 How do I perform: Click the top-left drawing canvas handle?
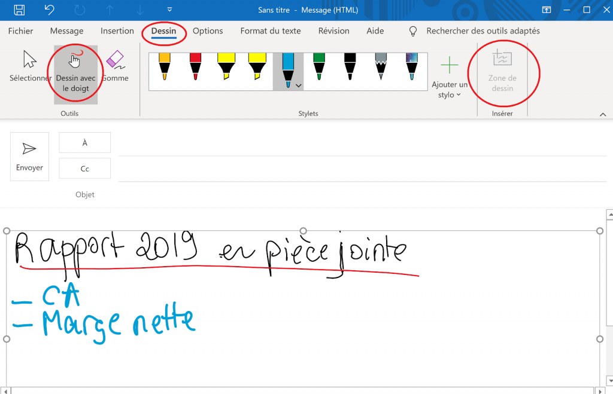click(x=6, y=231)
